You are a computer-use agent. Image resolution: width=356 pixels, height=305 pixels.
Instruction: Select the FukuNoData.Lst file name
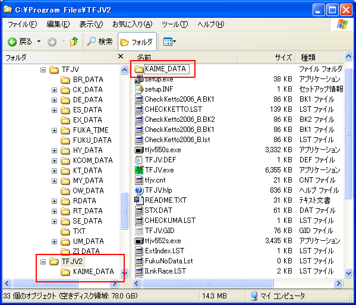(x=169, y=261)
